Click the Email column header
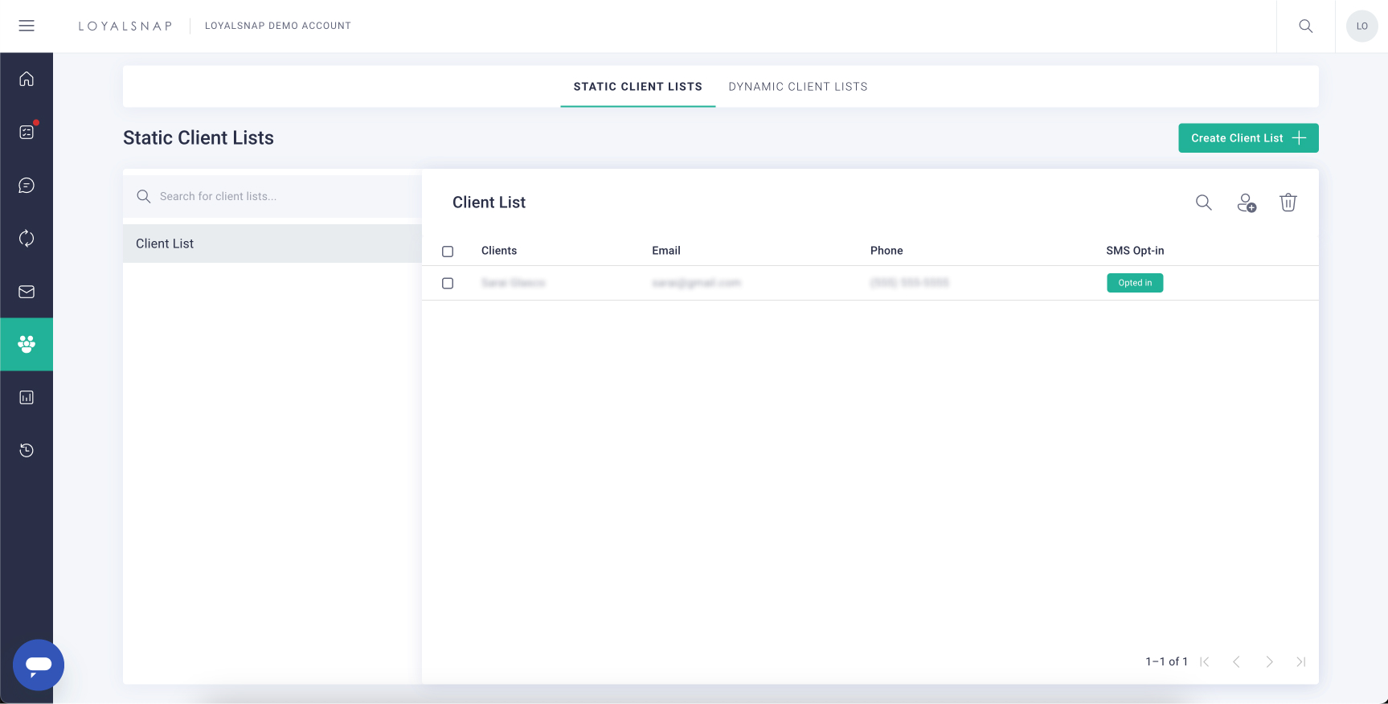The width and height of the screenshot is (1388, 704). coord(666,251)
